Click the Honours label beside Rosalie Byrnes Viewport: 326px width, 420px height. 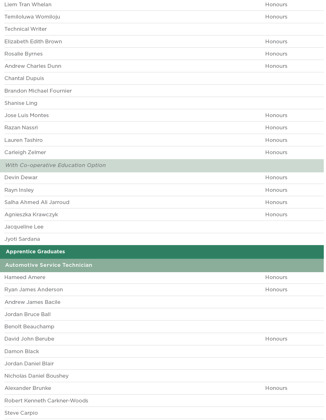click(x=276, y=54)
